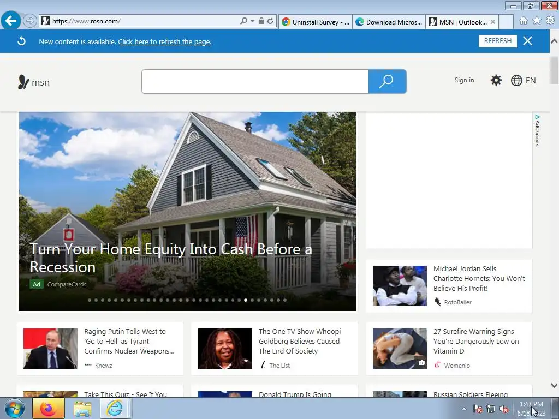Show hidden system tray icons
This screenshot has height=419, width=559.
pyautogui.click(x=464, y=409)
